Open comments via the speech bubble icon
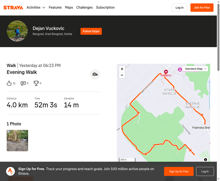 [x=23, y=83]
